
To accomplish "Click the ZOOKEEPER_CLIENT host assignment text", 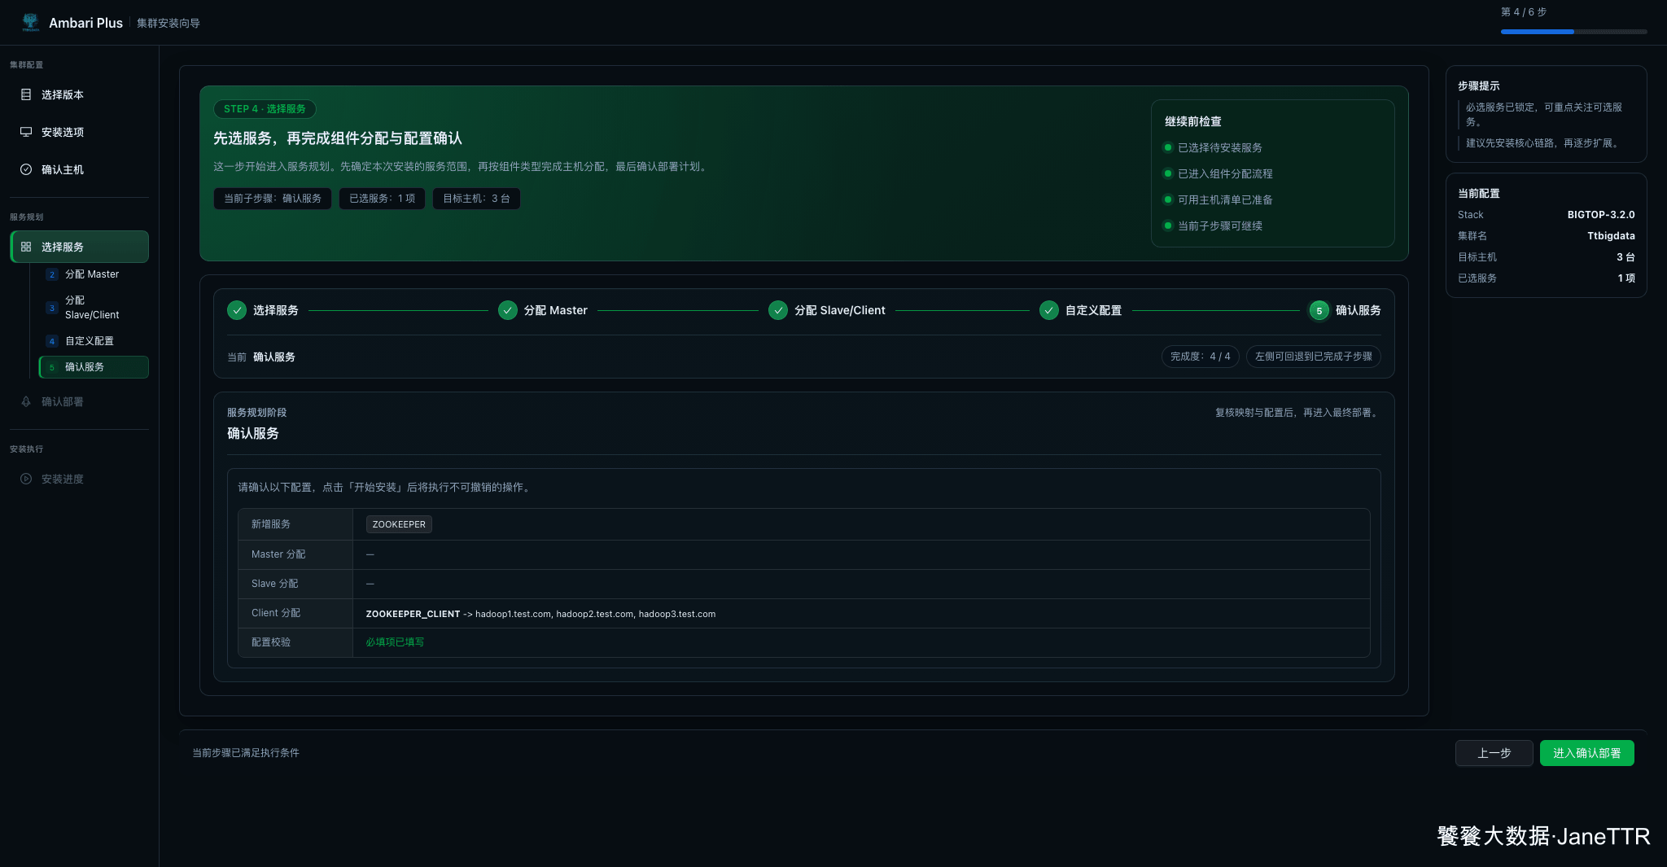I will click(540, 614).
